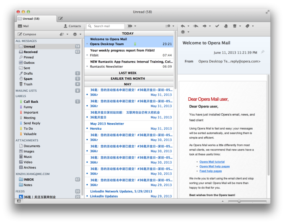Image resolution: width=285 pixels, height=224 pixels.
Task: Toggle read dot on Runtastic Newsletter message
Action: (x=87, y=66)
